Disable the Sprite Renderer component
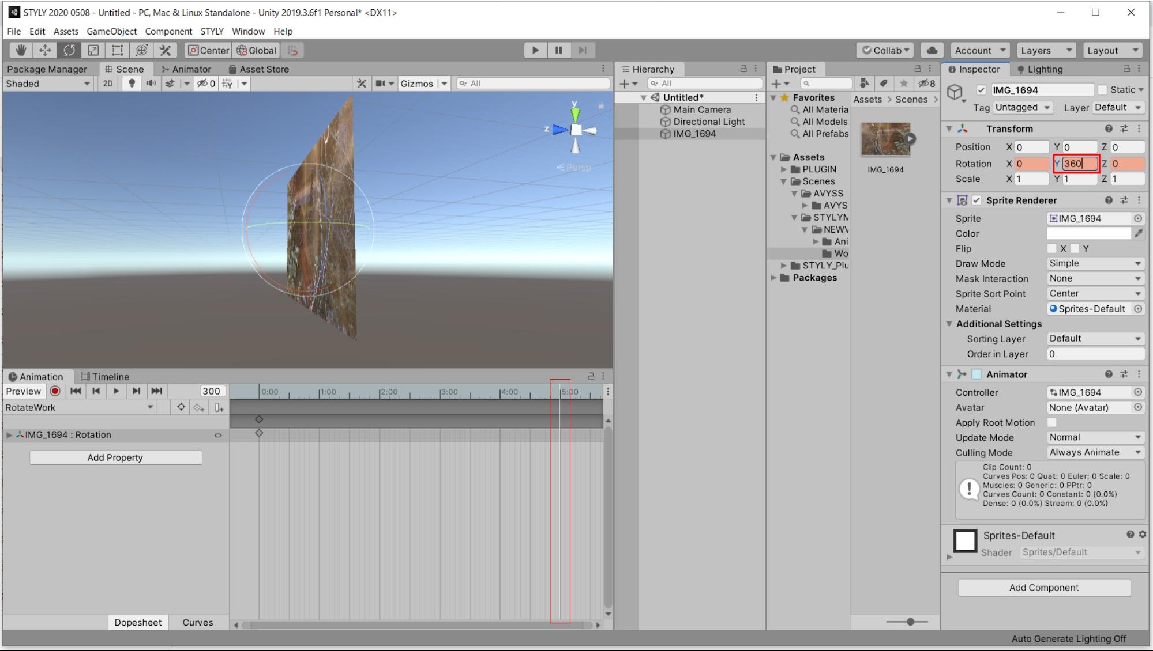Viewport: 1153px width, 651px height. [977, 200]
